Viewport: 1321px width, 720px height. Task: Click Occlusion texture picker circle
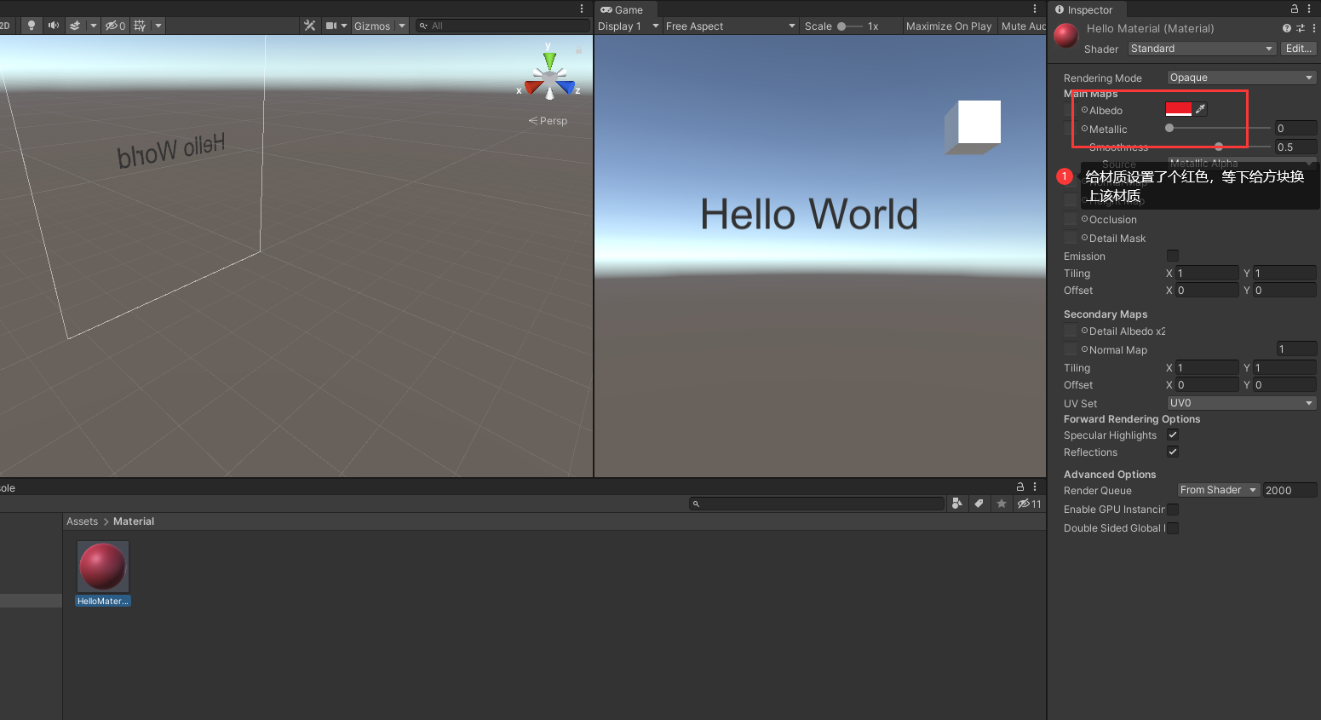point(1084,219)
